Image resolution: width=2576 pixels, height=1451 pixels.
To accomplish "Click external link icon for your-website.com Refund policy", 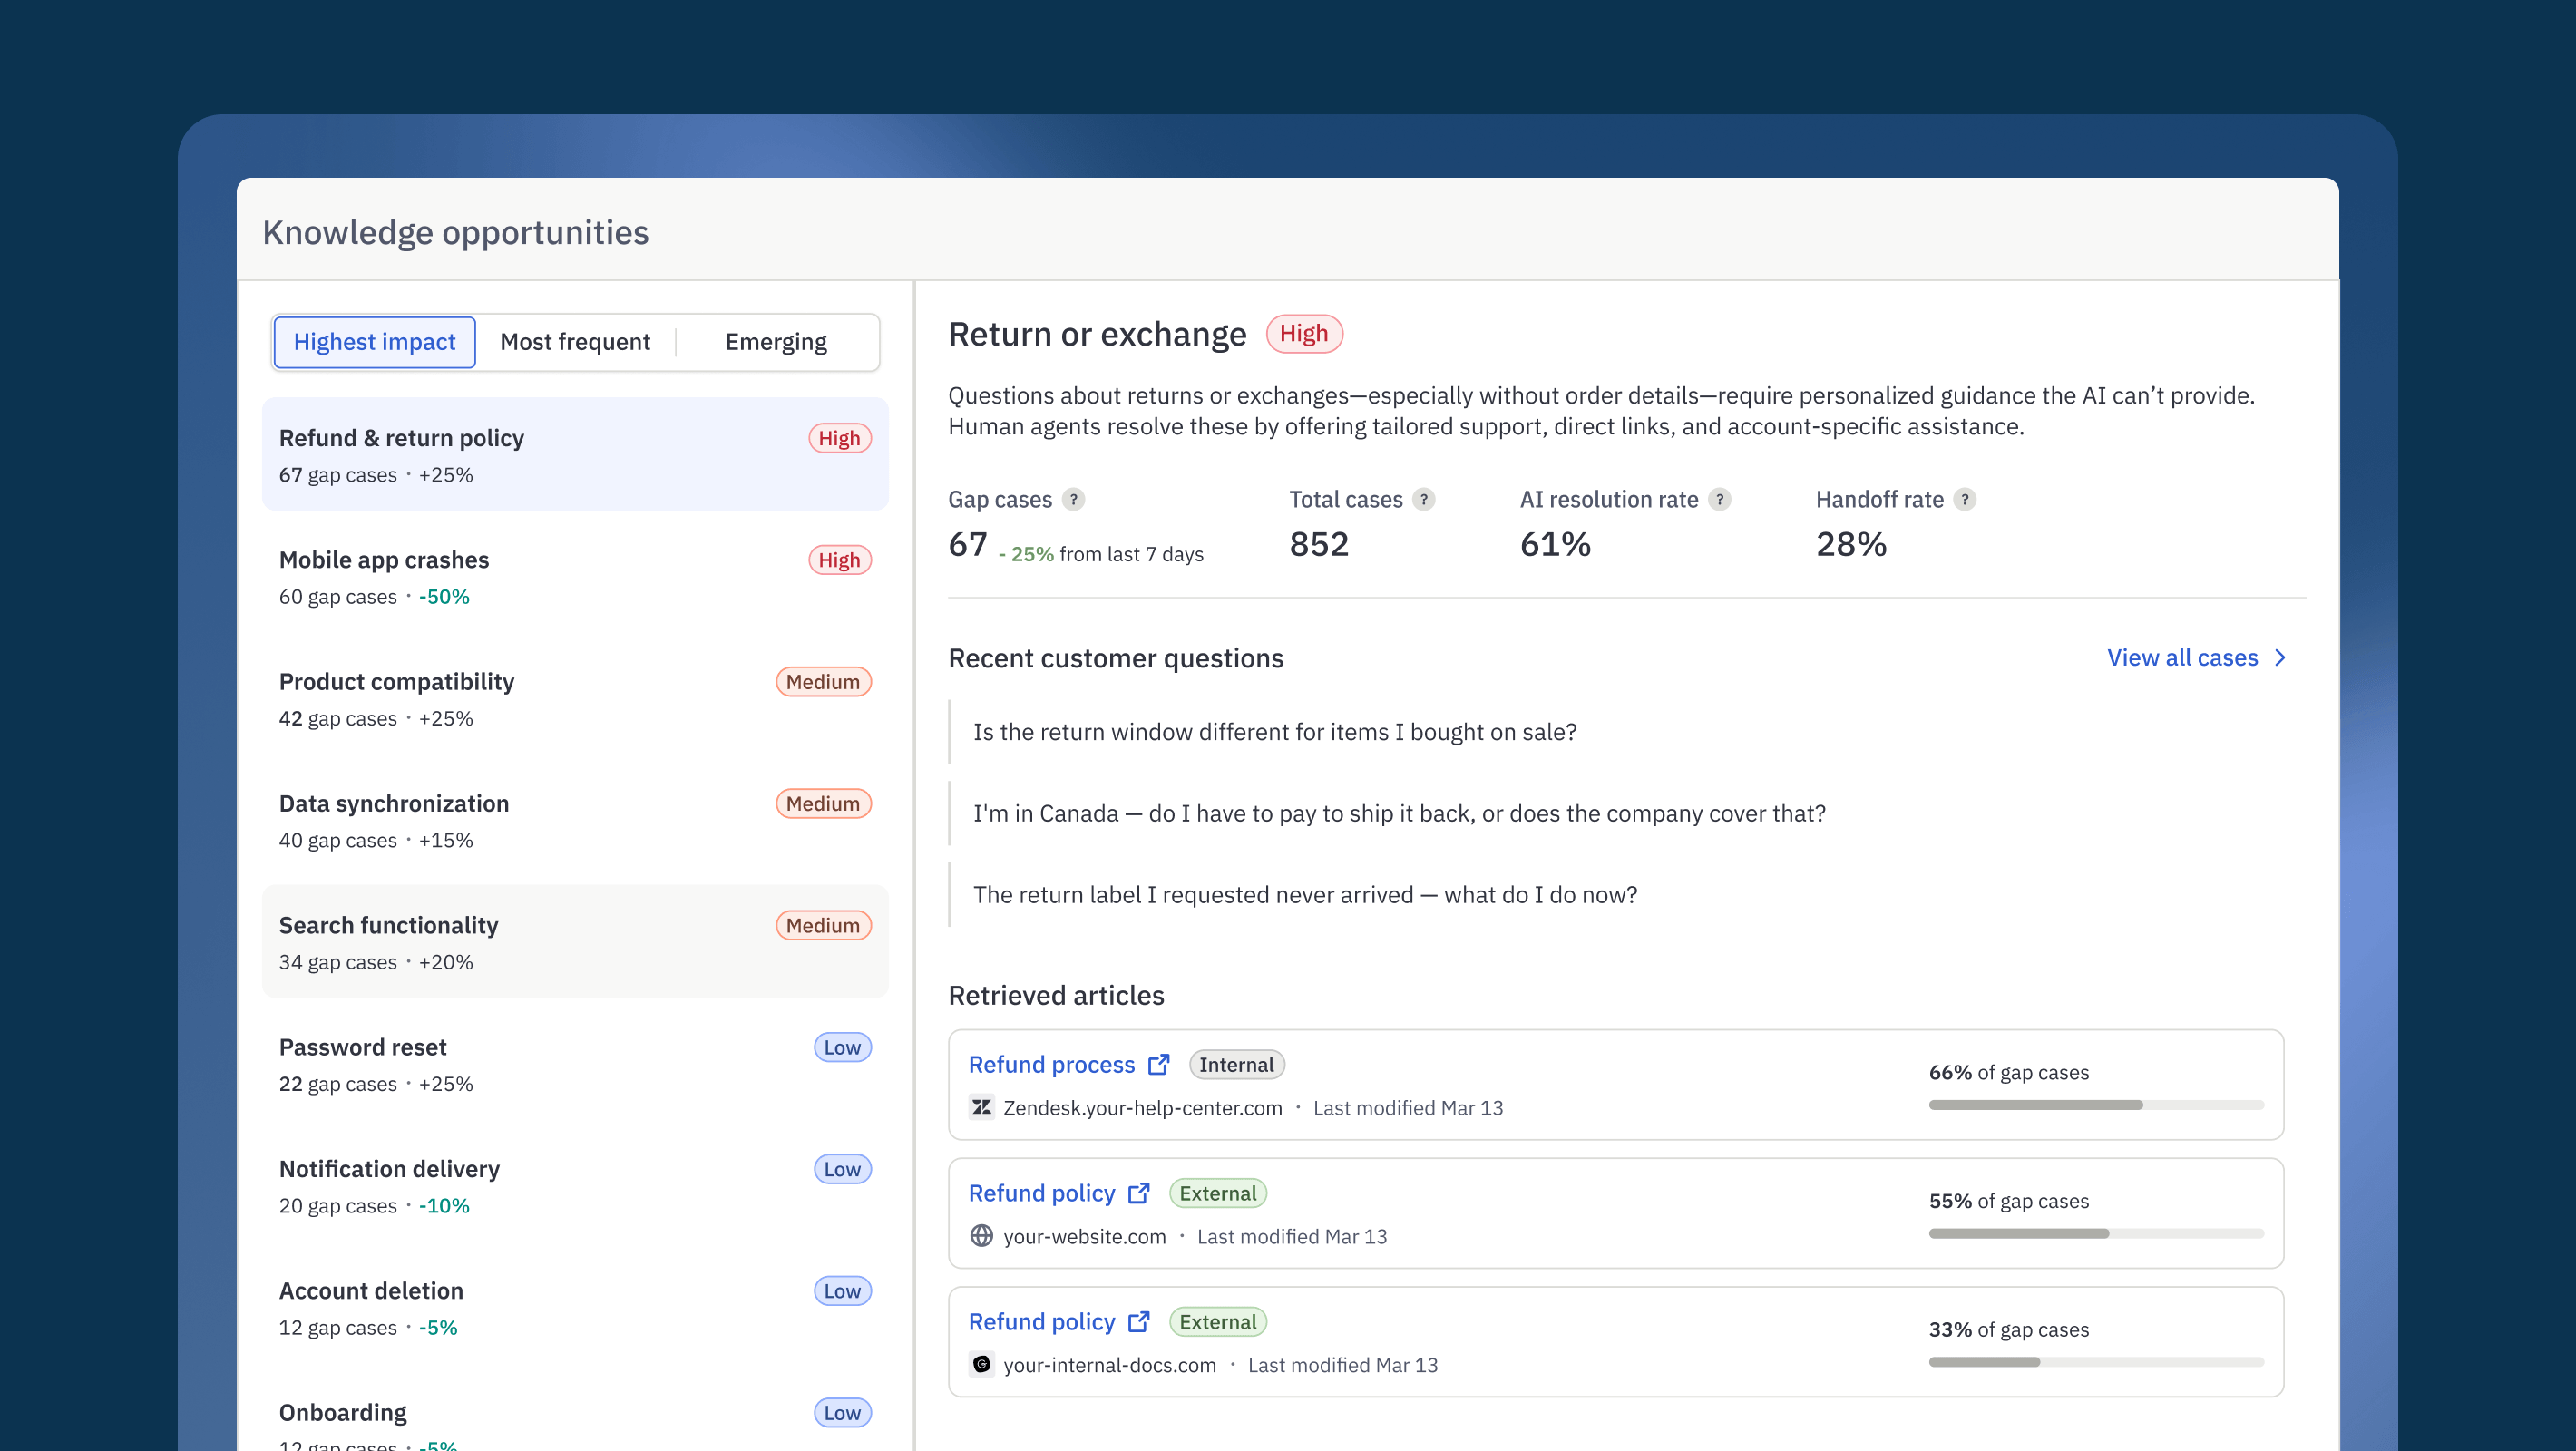I will coord(1138,1193).
